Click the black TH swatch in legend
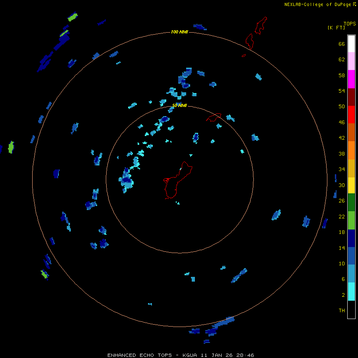358x358 pixels. [351, 309]
